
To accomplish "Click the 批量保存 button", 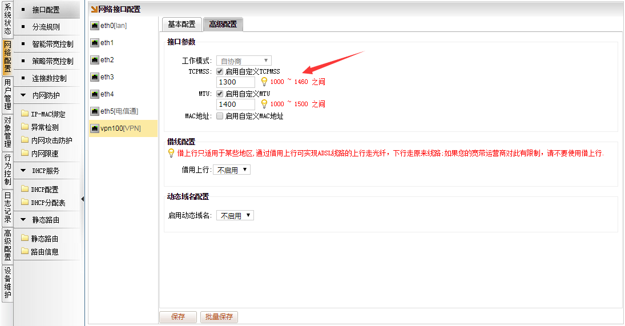I will [x=219, y=317].
